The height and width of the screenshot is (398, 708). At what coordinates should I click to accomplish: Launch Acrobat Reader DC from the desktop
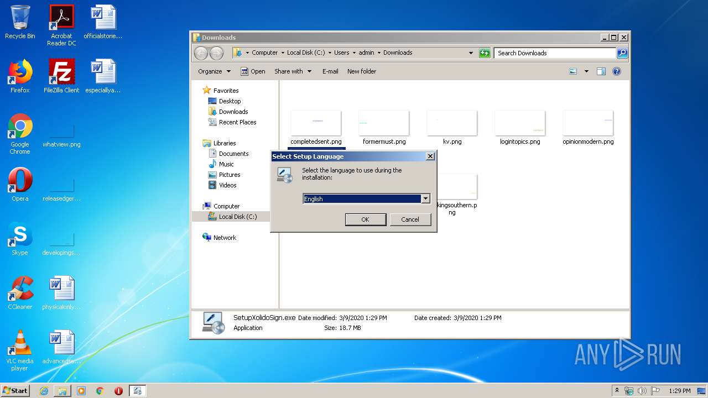61,25
